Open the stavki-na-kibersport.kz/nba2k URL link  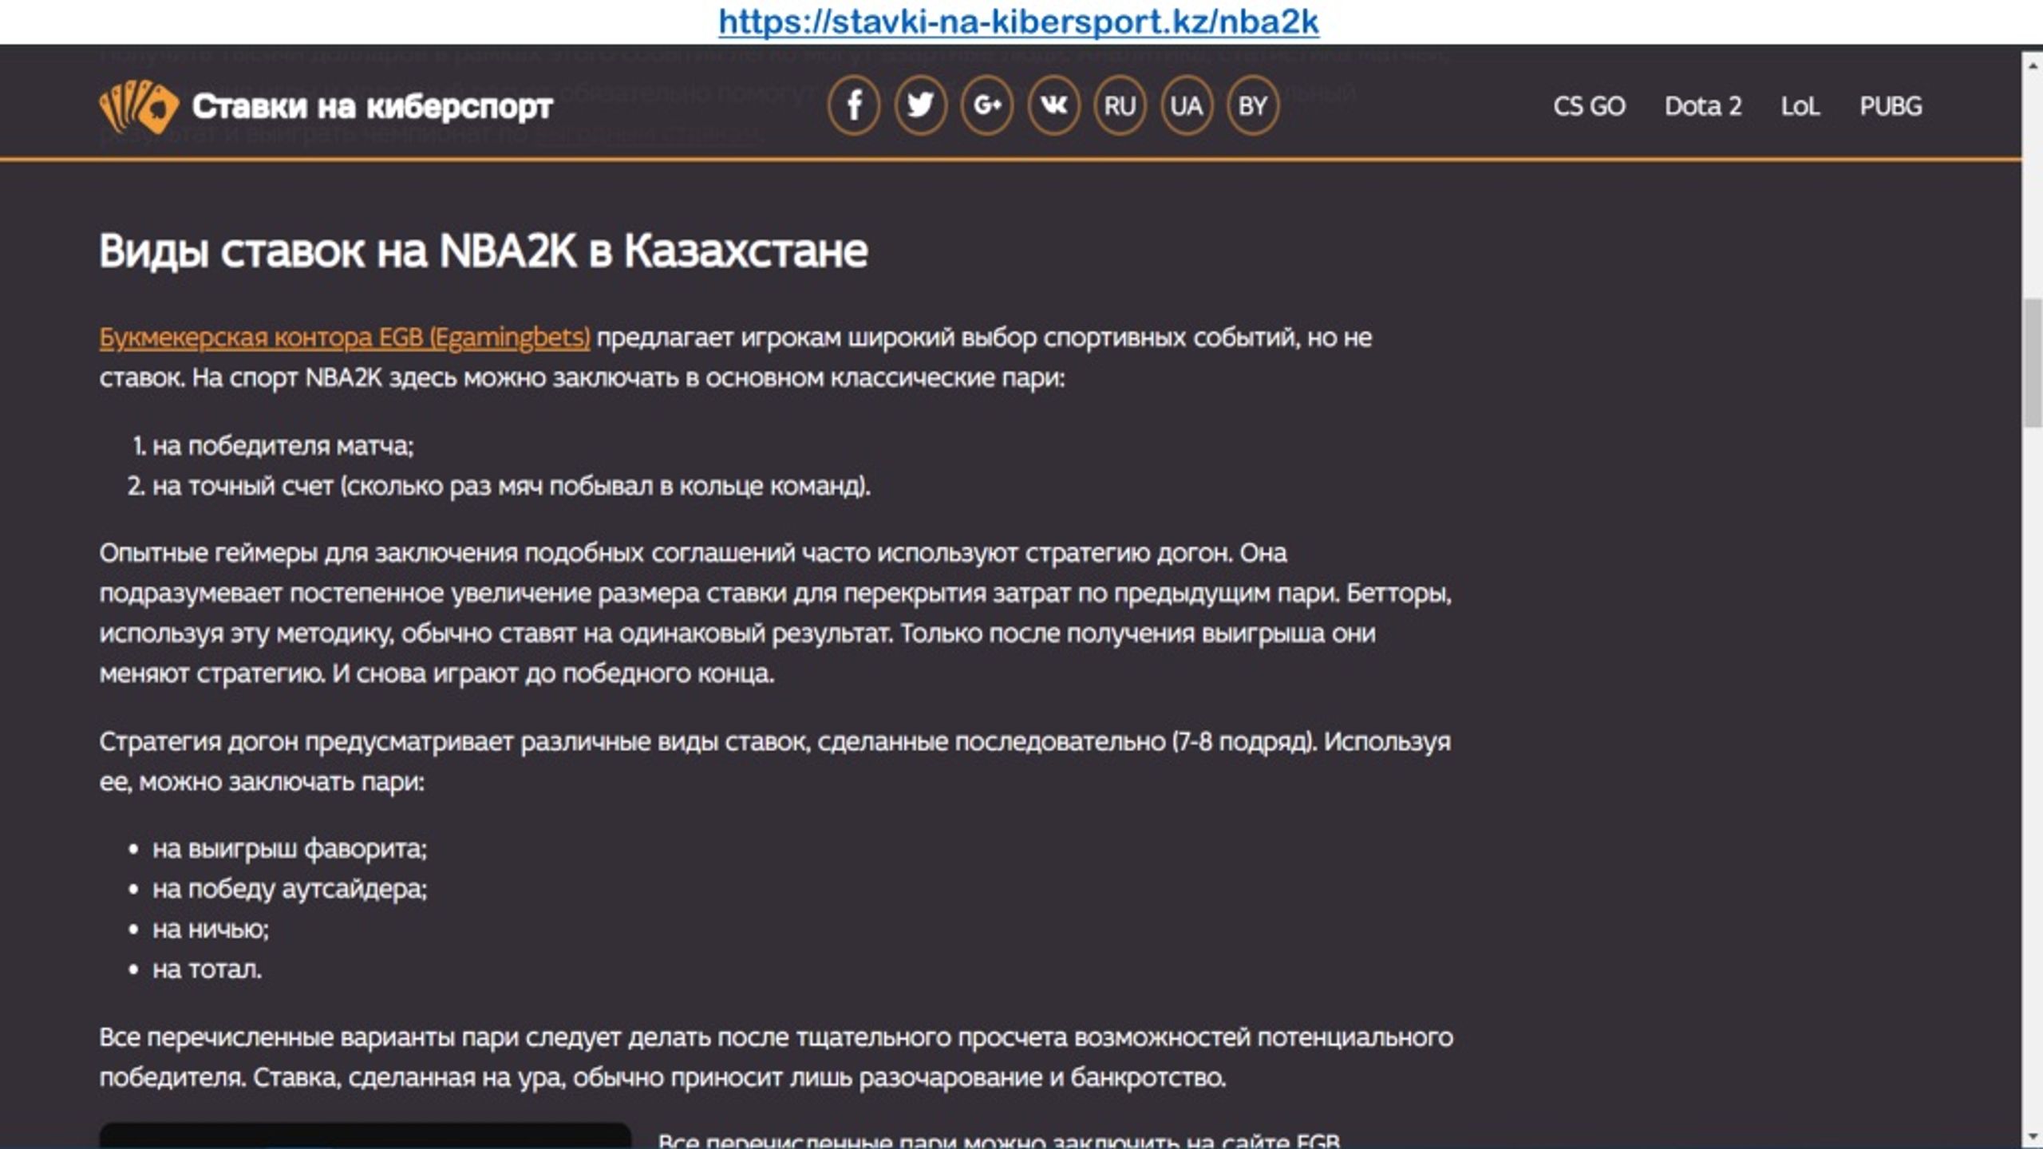click(x=1018, y=22)
